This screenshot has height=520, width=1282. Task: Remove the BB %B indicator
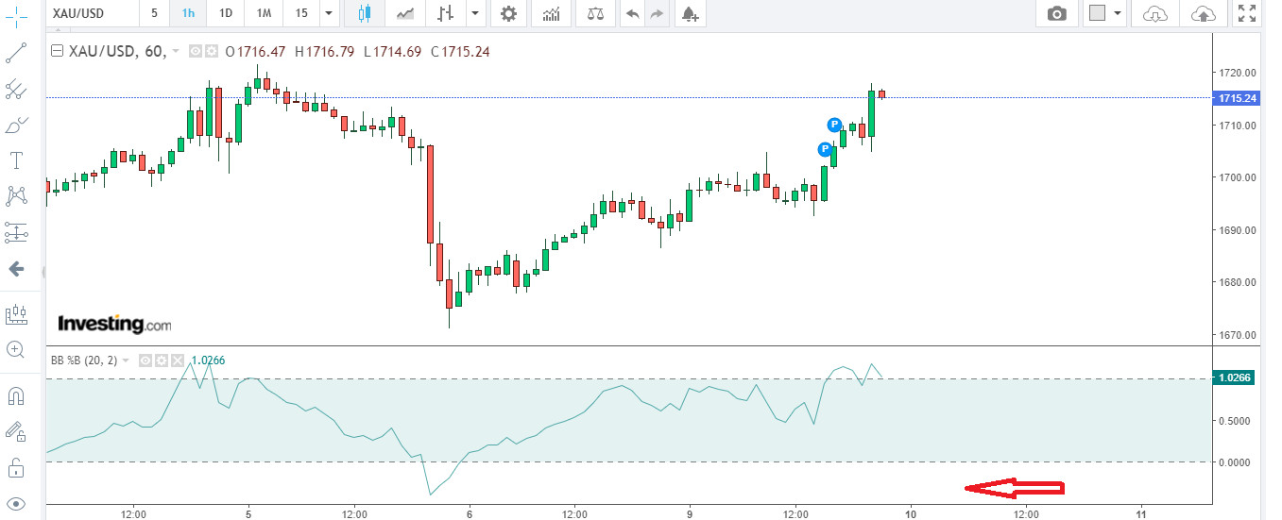[x=177, y=361]
